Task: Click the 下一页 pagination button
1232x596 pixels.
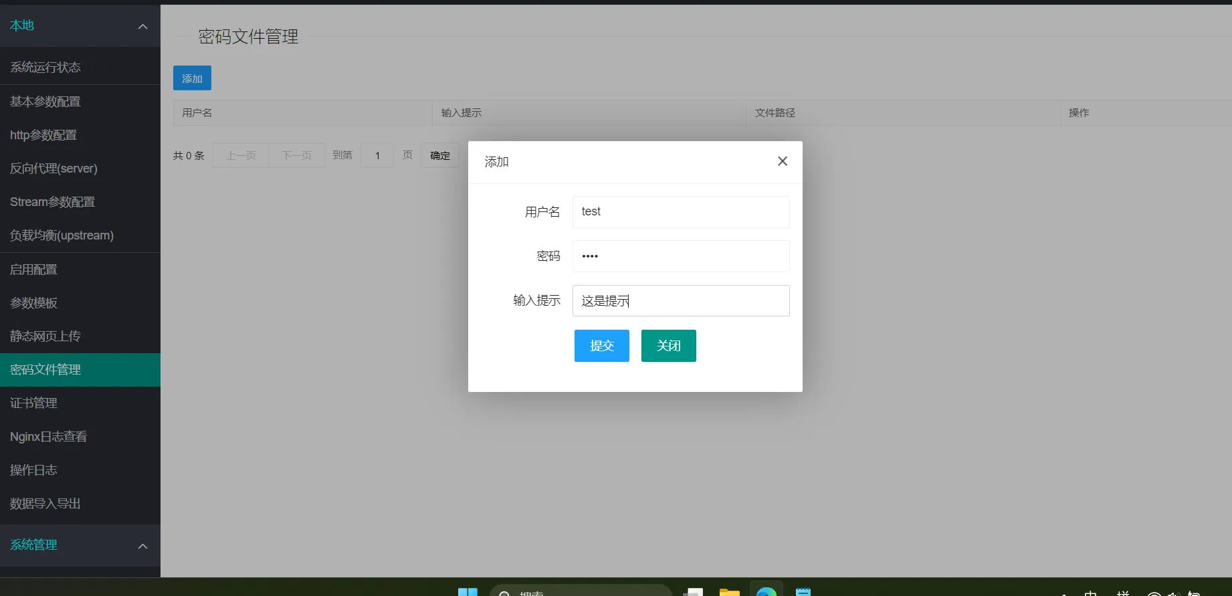Action: pyautogui.click(x=296, y=155)
